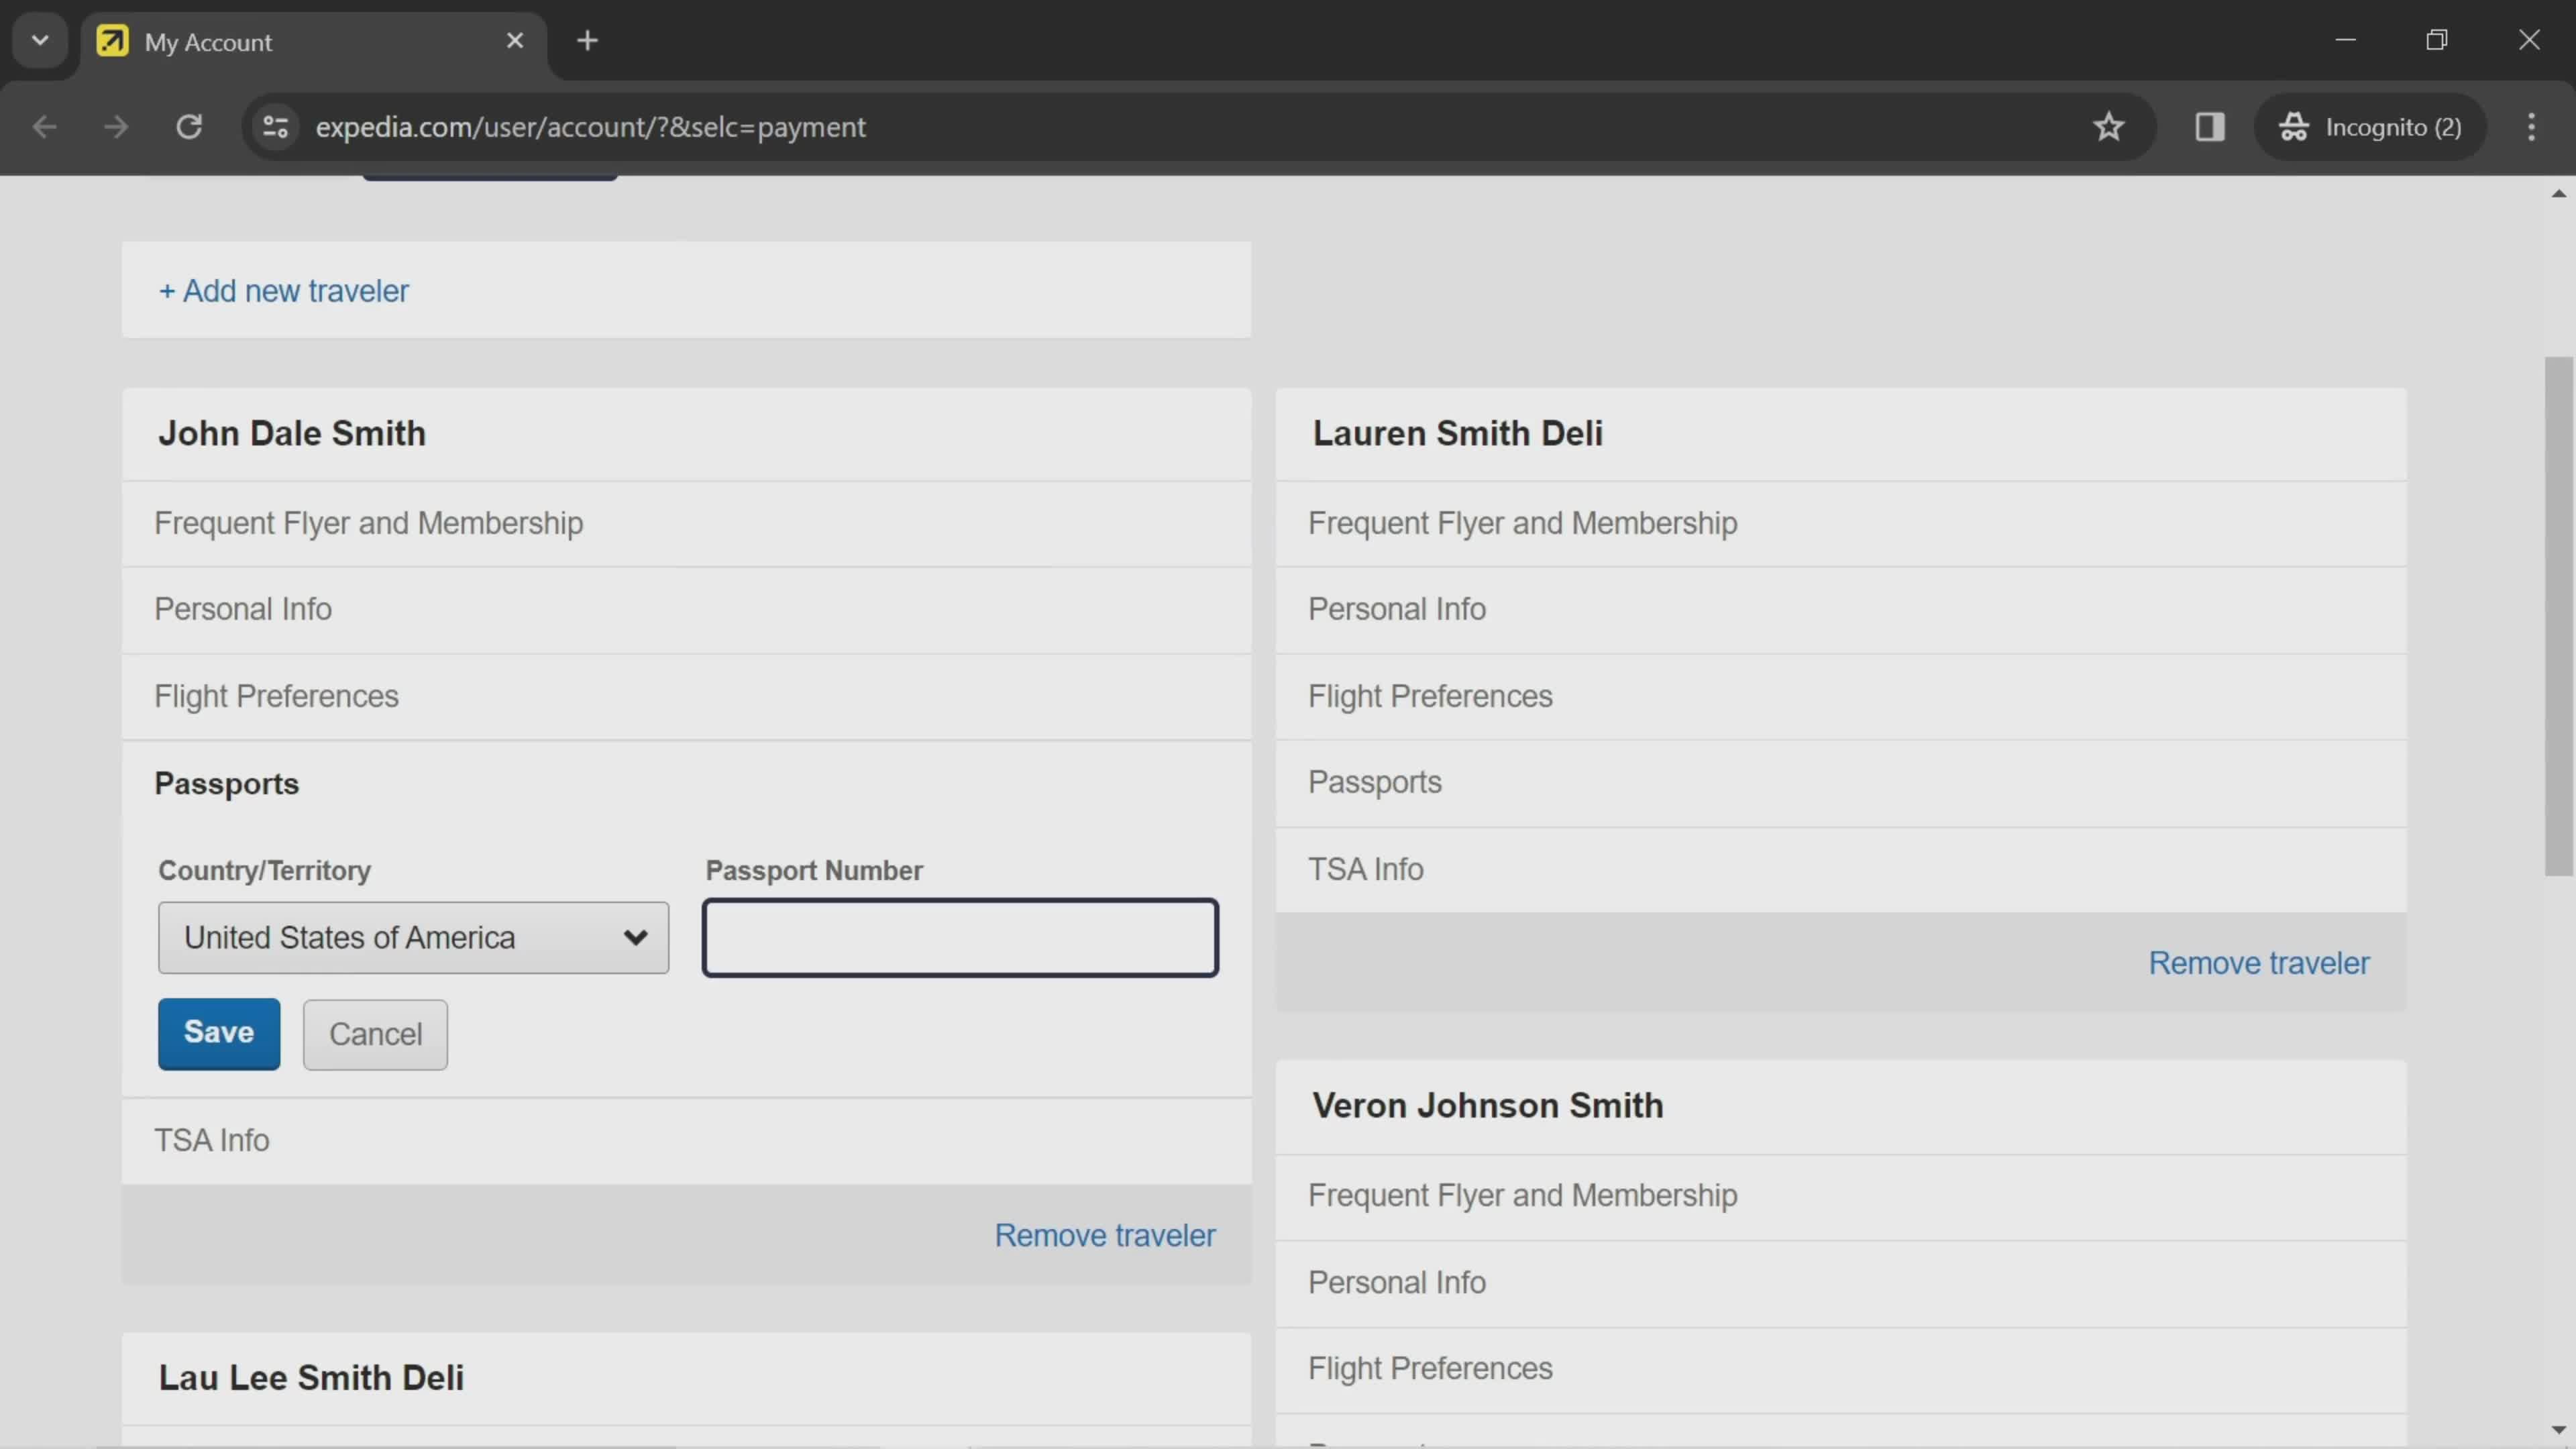Image resolution: width=2576 pixels, height=1449 pixels.
Task: Open the TSA Info section for John Dale Smith
Action: [211, 1139]
